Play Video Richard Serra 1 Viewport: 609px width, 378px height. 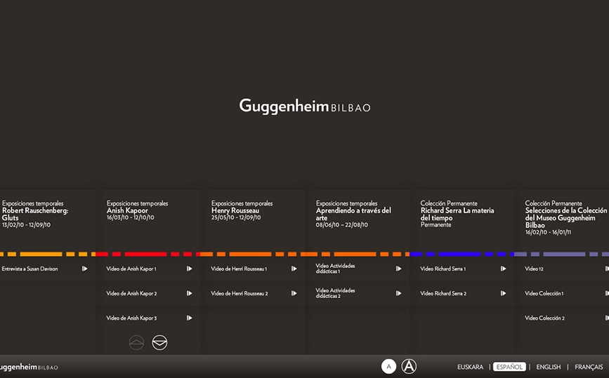pyautogui.click(x=503, y=269)
